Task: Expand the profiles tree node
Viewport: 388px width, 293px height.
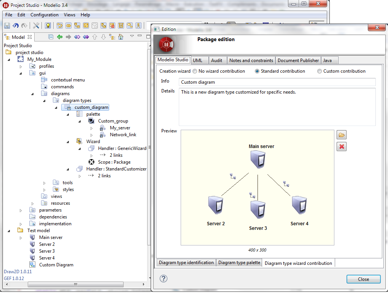Action: tap(21, 67)
